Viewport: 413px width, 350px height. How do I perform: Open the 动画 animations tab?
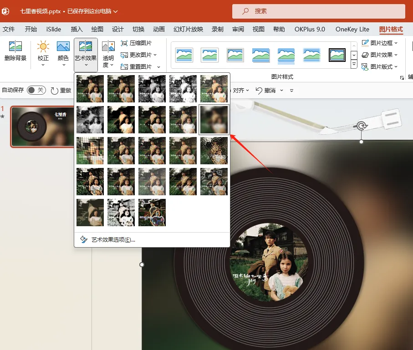[x=159, y=29]
